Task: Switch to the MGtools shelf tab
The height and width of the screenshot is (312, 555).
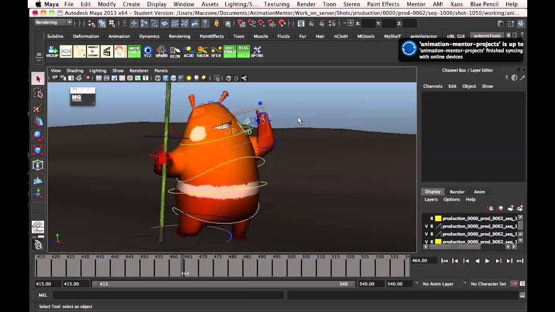Action: (366, 36)
